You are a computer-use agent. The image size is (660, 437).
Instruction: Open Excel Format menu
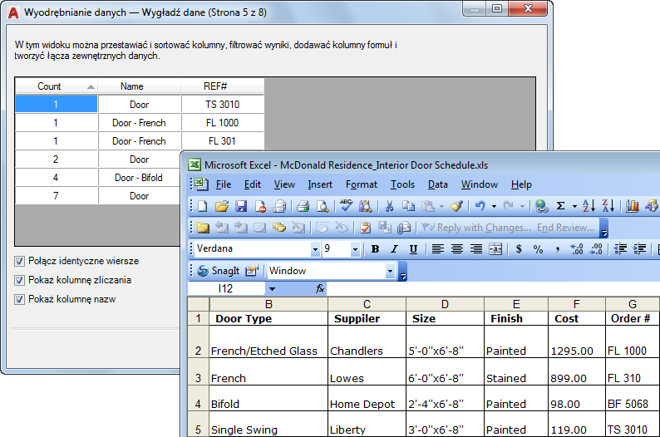pos(361,184)
